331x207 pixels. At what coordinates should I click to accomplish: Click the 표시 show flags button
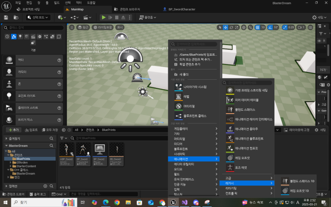(x=120, y=27)
